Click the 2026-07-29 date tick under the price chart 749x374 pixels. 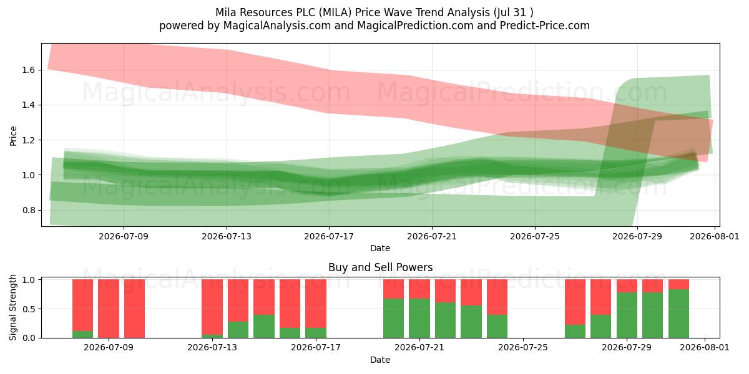pyautogui.click(x=637, y=237)
